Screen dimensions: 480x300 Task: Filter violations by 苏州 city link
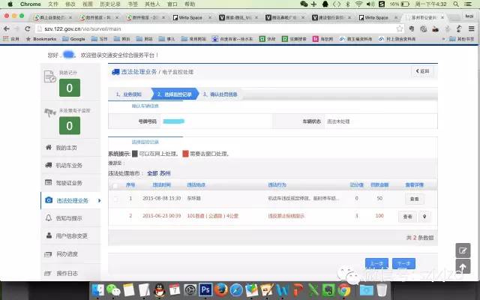point(165,173)
